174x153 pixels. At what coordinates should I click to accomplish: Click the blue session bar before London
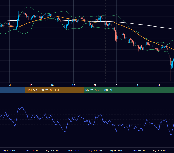pos(13,90)
